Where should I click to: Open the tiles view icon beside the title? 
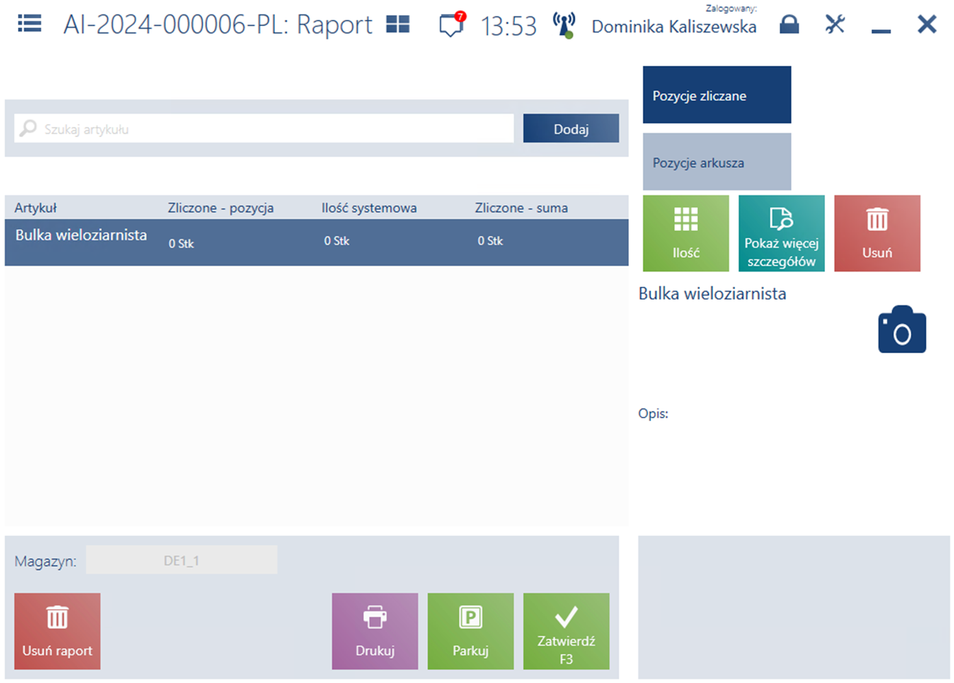tap(398, 25)
